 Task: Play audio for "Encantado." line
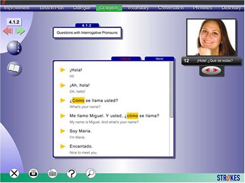(x=63, y=146)
